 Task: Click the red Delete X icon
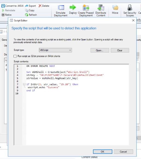pyautogui.click(x=40, y=6)
